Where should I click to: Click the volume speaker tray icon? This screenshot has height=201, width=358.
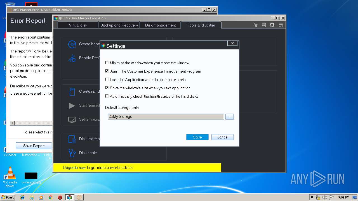coord(325,197)
